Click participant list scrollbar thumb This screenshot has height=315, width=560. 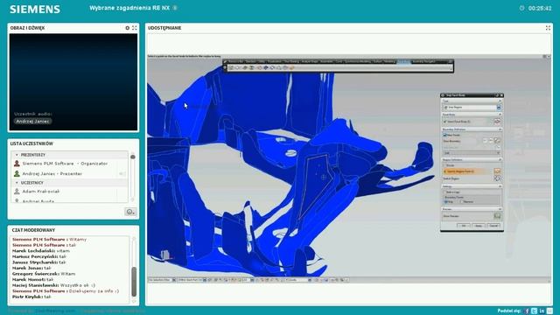pos(133,157)
